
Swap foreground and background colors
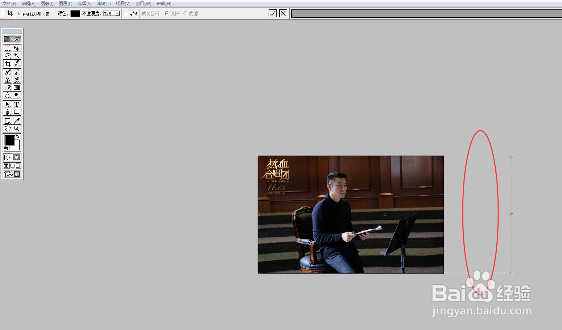[17, 136]
